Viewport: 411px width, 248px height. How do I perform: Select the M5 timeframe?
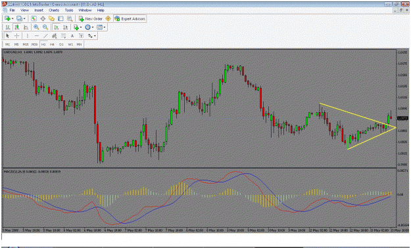[x=16, y=45]
